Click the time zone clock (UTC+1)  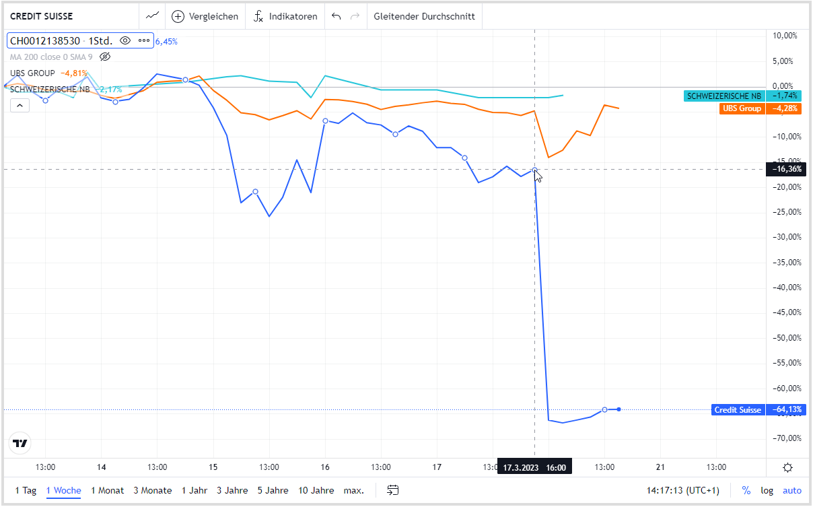pos(682,490)
